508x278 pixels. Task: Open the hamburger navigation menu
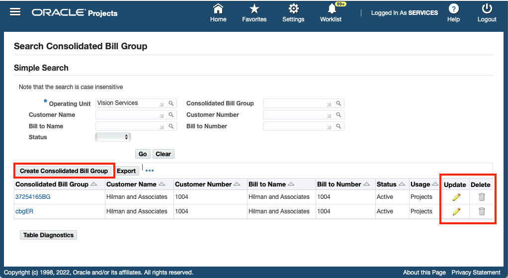coord(15,12)
